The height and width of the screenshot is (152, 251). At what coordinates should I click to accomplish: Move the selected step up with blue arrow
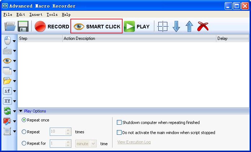pos(189,27)
